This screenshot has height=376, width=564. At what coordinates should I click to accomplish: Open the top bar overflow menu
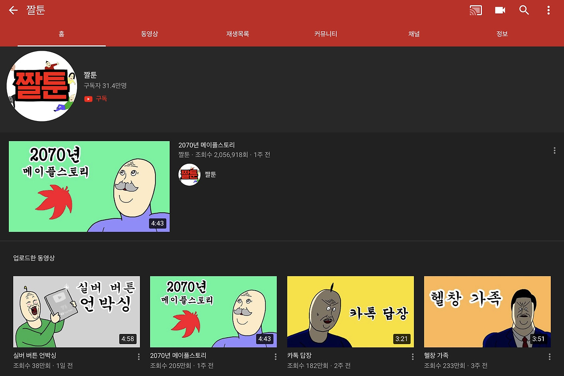549,10
